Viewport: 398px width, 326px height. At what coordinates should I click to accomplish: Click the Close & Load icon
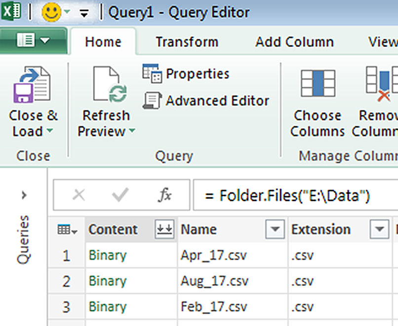click(33, 84)
